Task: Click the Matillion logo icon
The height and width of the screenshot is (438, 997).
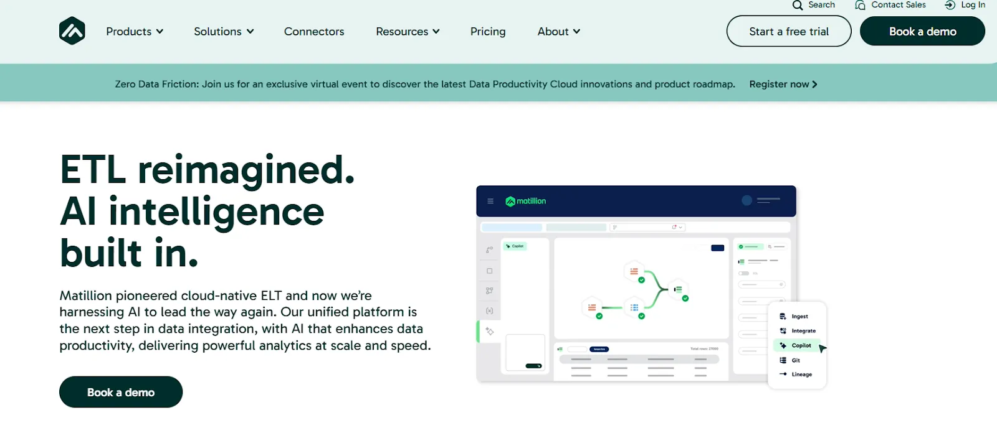Action: [x=72, y=30]
